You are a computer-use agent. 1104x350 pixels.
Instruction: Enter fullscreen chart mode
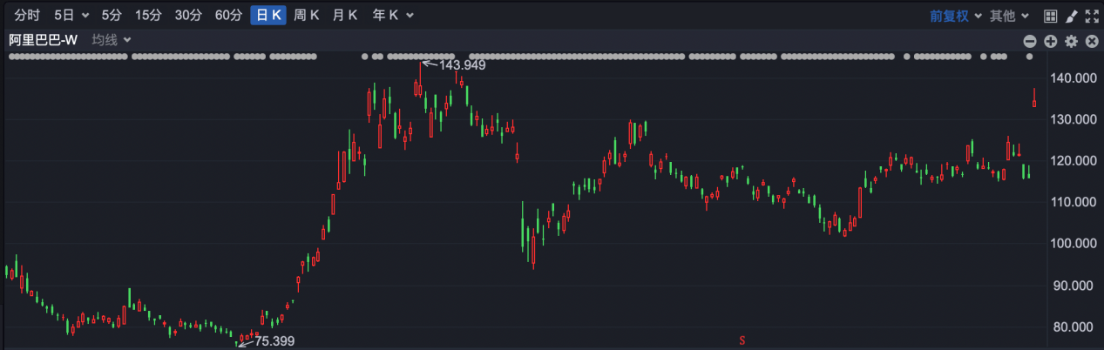tap(1091, 16)
